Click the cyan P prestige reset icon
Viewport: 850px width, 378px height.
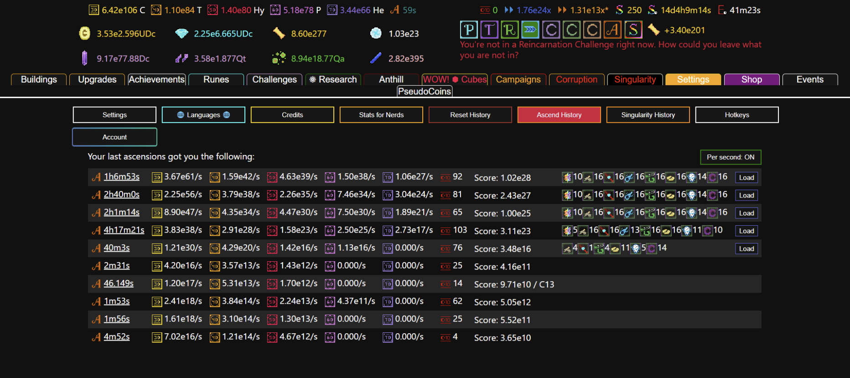pos(469,30)
